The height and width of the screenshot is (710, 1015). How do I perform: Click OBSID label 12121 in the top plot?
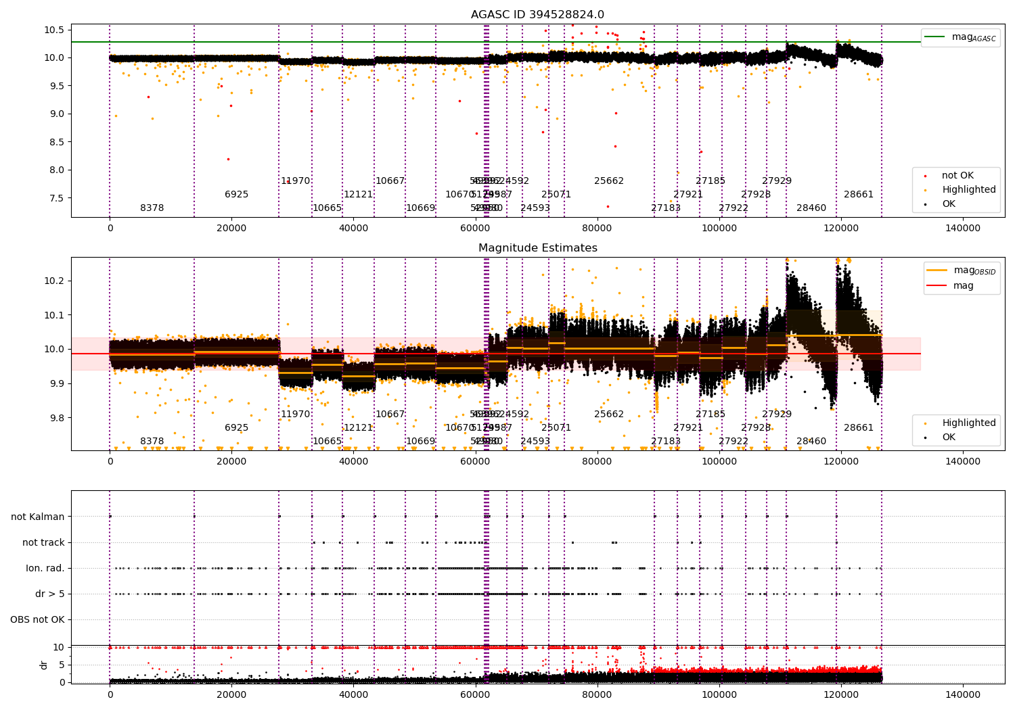359,195
